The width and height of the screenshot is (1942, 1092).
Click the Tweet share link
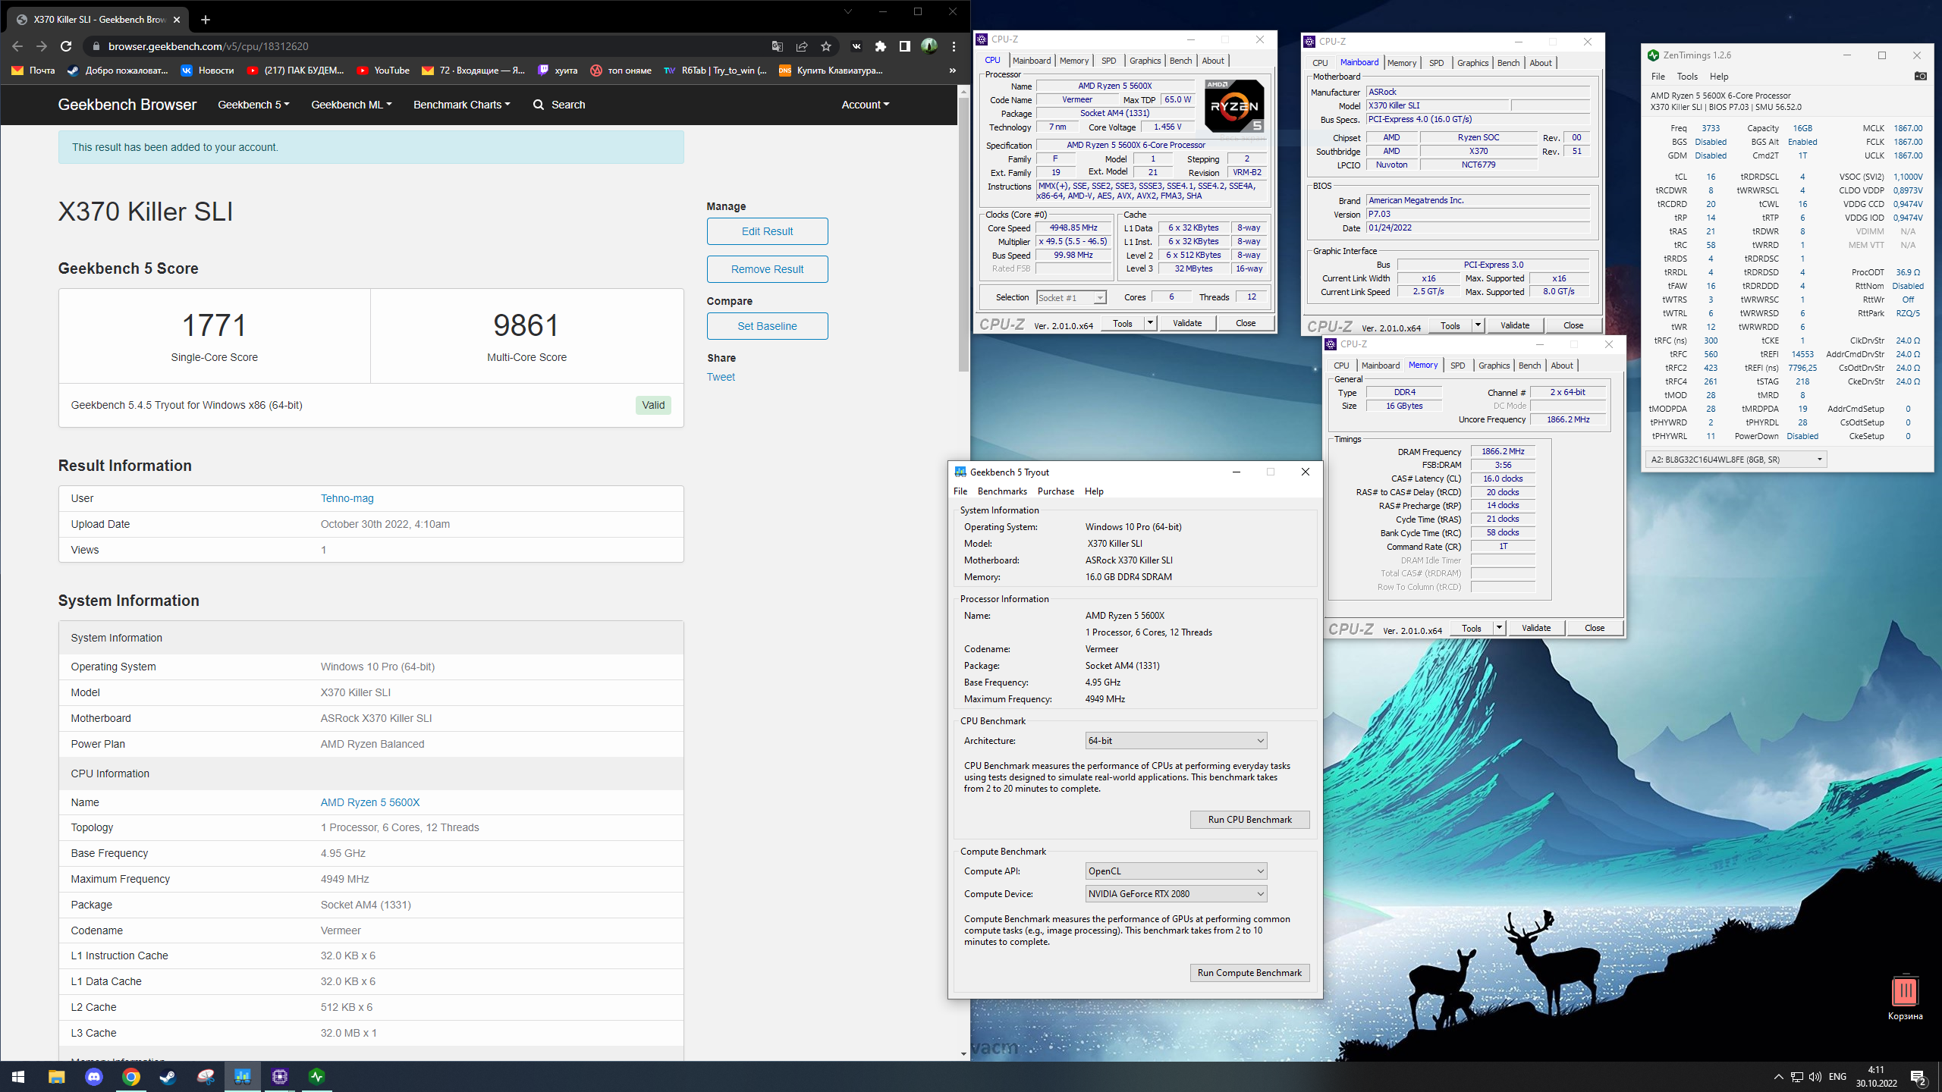tap(721, 377)
